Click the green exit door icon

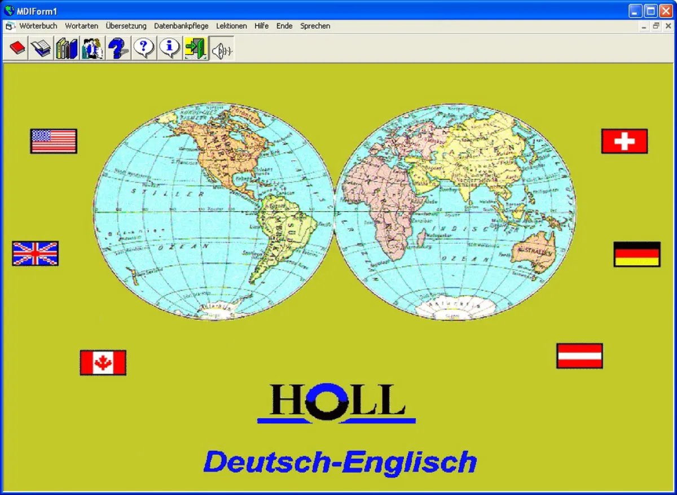click(x=195, y=49)
